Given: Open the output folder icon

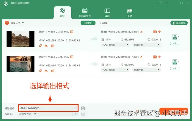Looking at the screenshot, I should pyautogui.click(x=83, y=114).
